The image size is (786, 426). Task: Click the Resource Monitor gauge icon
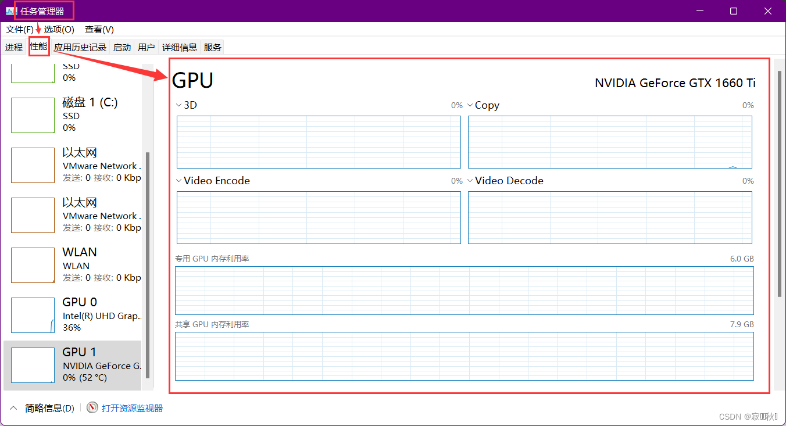coord(92,407)
